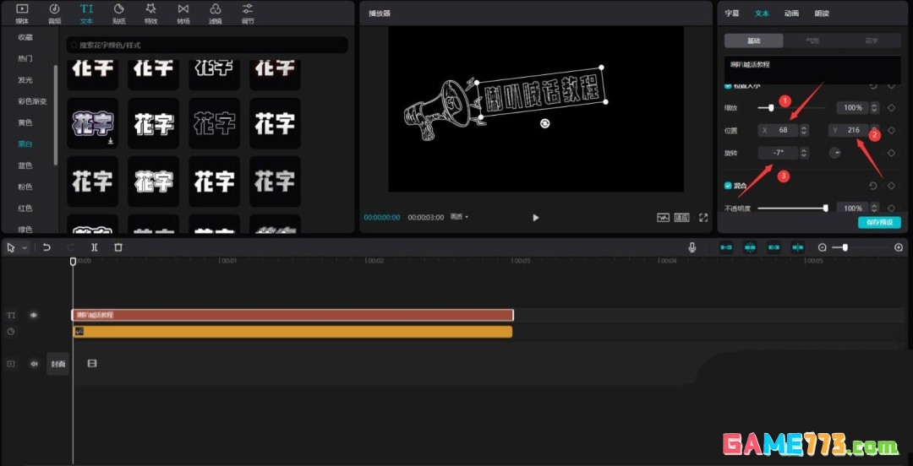This screenshot has height=466, width=913.
Task: Click the text content input box
Action: click(813, 72)
